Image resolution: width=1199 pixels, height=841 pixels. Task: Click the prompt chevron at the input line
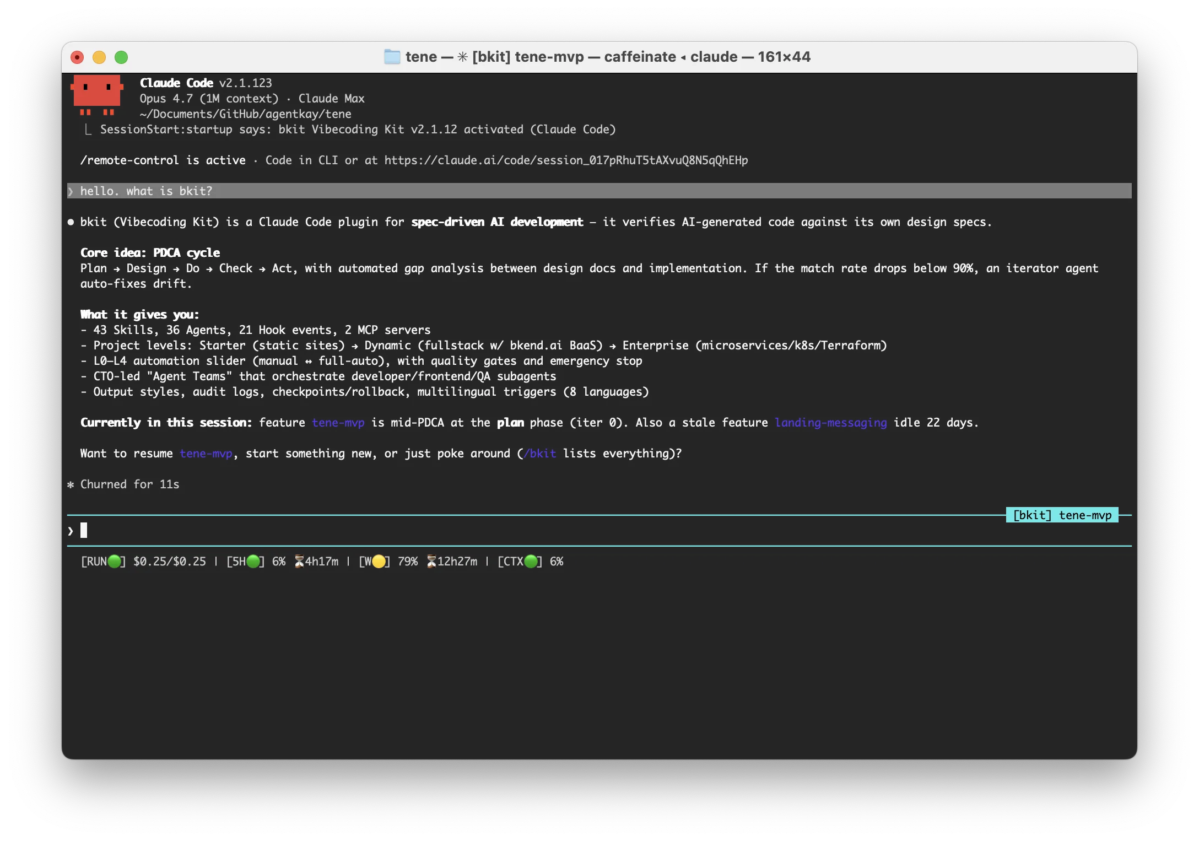[x=71, y=530]
